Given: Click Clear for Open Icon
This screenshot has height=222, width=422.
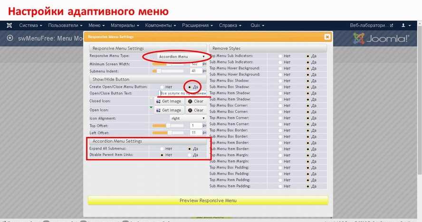Looking at the screenshot, I should [x=195, y=110].
